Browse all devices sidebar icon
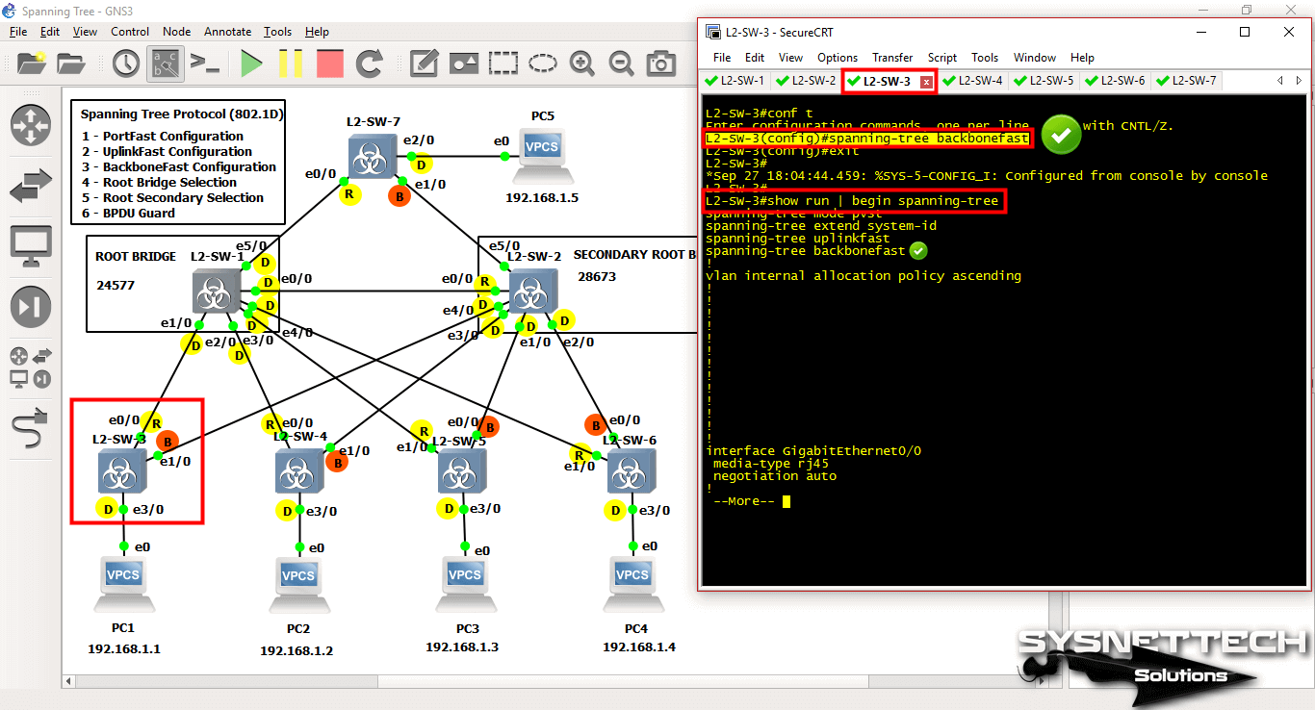The image size is (1315, 710). (31, 368)
